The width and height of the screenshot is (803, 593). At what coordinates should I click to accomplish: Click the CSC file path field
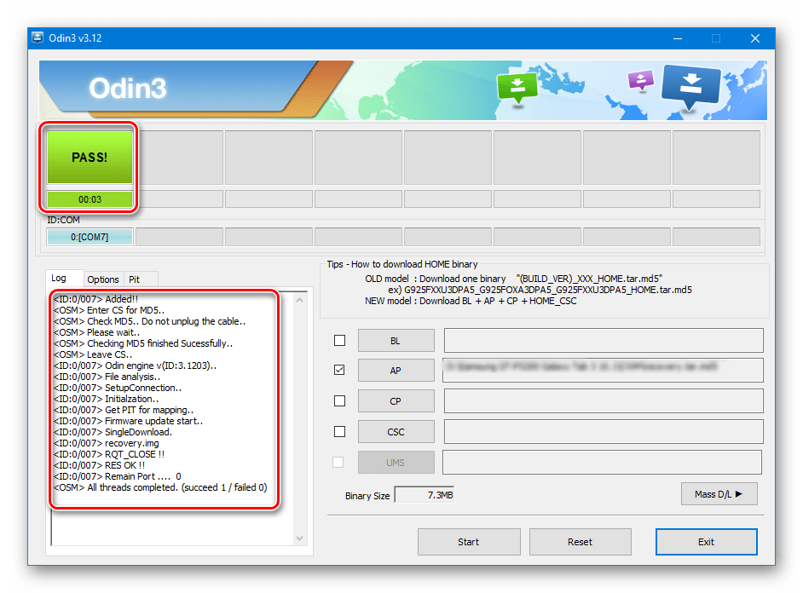coord(604,432)
